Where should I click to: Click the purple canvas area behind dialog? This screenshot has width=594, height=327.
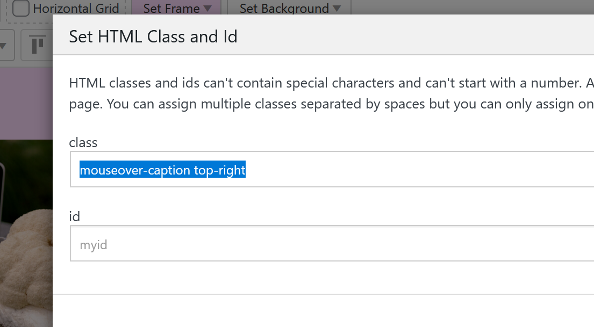click(26, 102)
